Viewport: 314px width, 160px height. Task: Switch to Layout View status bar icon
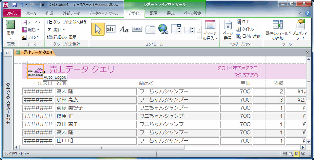click(297, 154)
